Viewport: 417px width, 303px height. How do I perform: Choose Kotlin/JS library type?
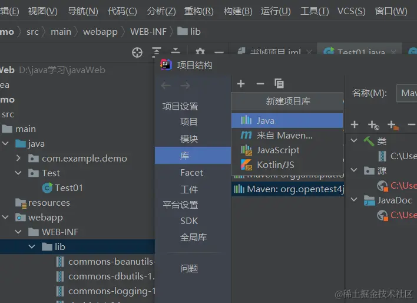(287, 165)
